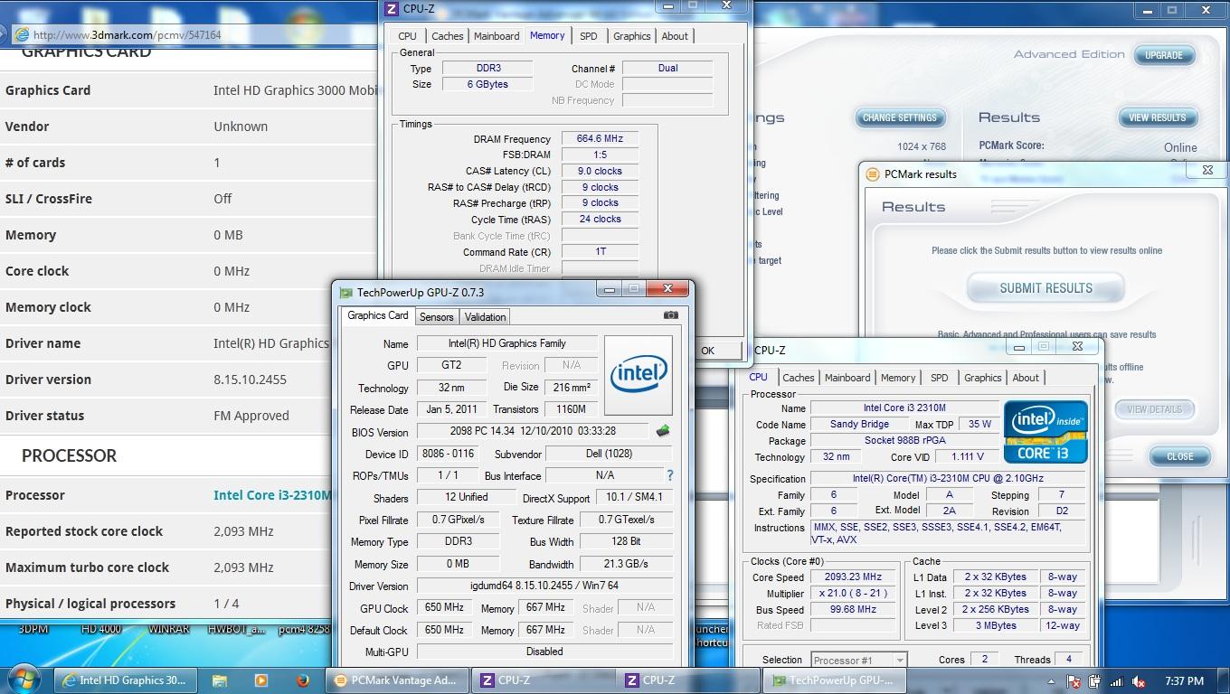Image resolution: width=1230 pixels, height=694 pixels.
Task: Click the GPU-Z title bar app icon
Action: click(x=345, y=293)
